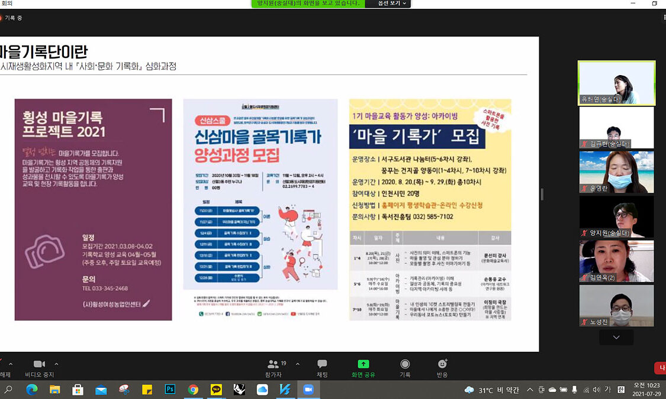Click the weather widget showing 31°C

click(491, 390)
